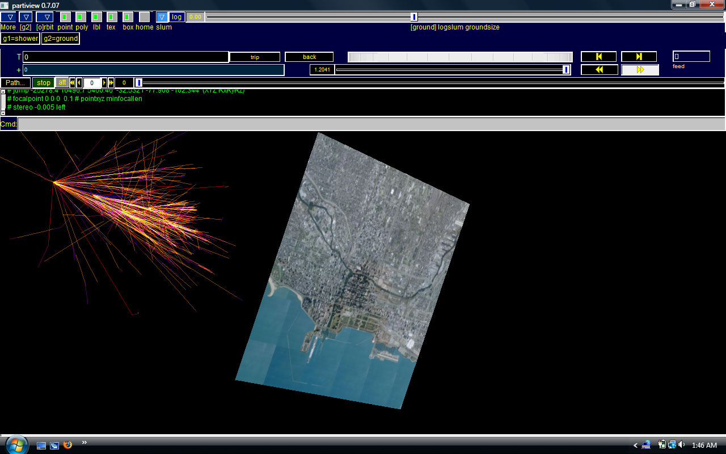
Task: Select the g1=shower group
Action: point(20,39)
